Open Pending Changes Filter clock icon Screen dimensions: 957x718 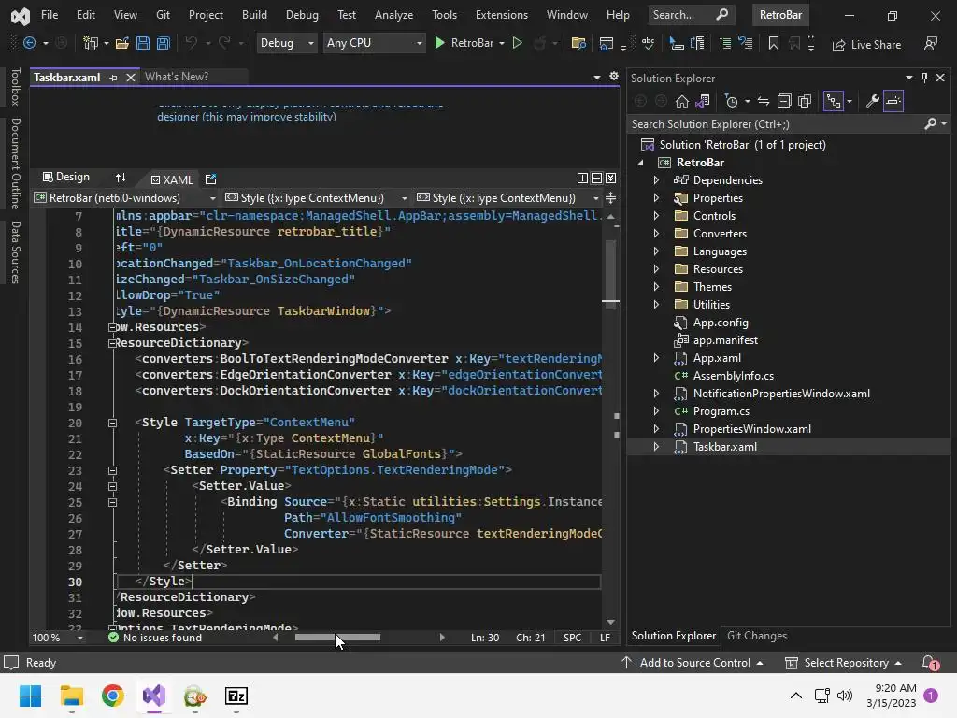coord(731,101)
